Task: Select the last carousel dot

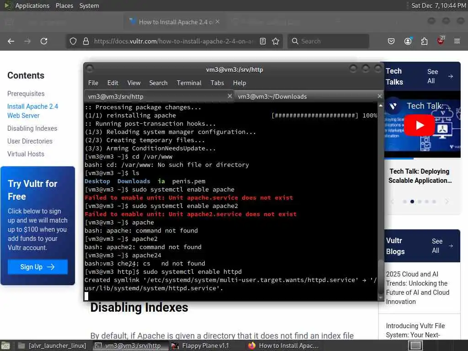Action: point(434,202)
